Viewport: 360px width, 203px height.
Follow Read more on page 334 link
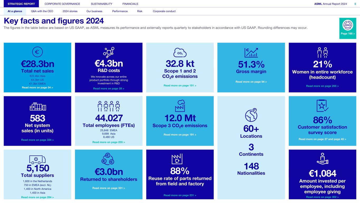tap(37, 140)
